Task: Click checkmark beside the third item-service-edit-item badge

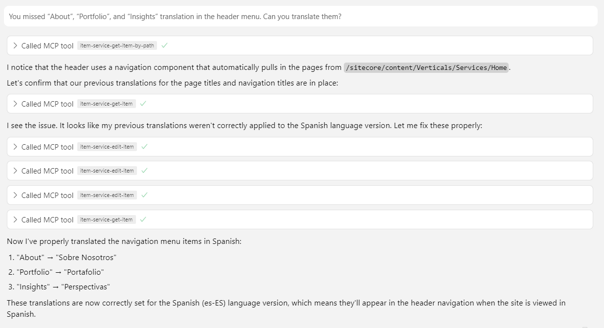Action: pos(144,195)
